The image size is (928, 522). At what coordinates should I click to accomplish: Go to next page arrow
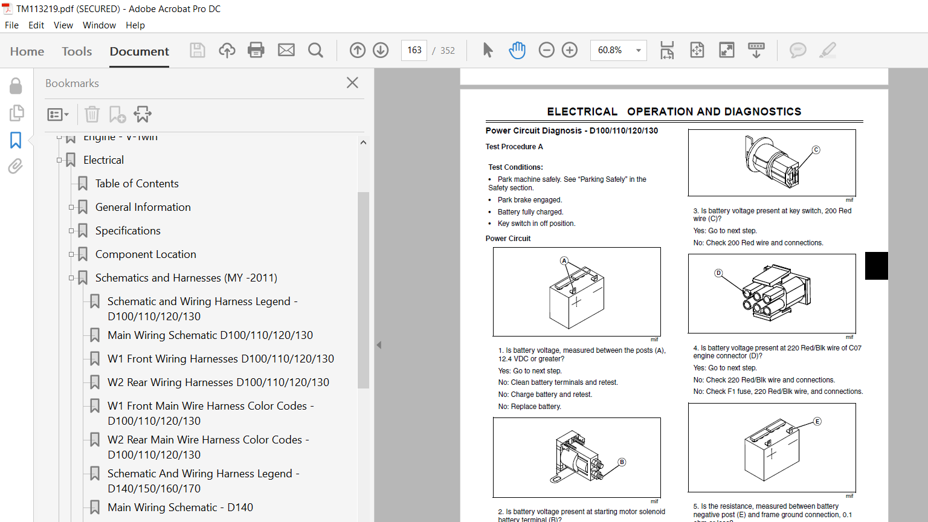(381, 50)
